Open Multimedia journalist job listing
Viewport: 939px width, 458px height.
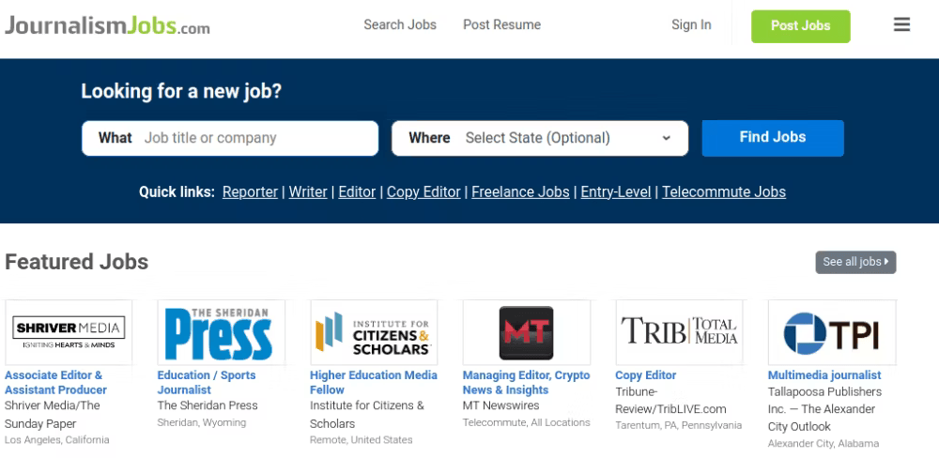824,375
